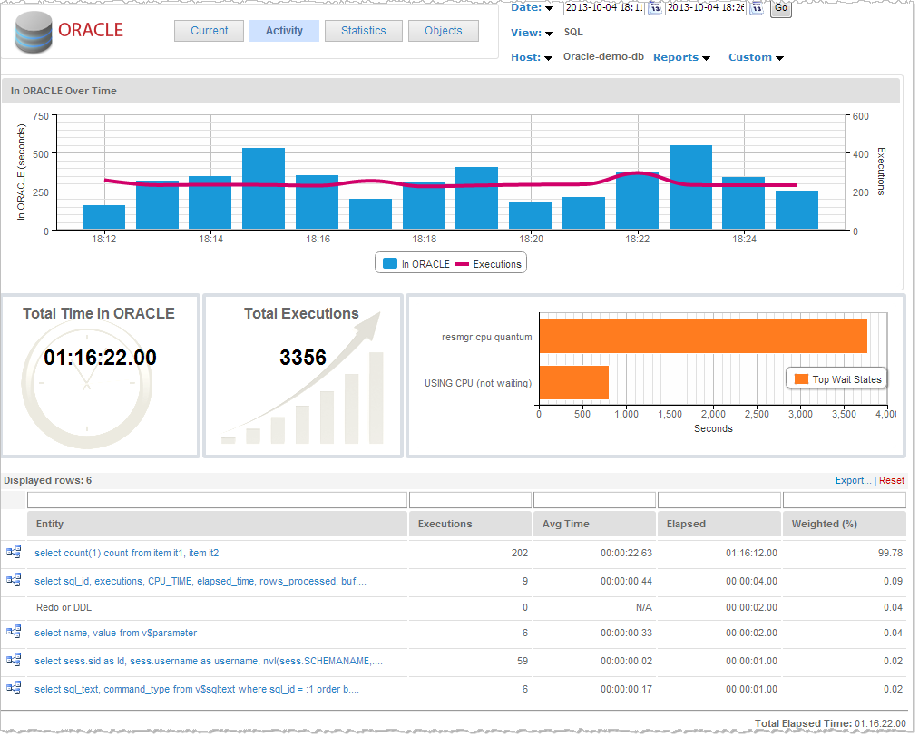Click the Weighted (%) filter box

[844, 500]
